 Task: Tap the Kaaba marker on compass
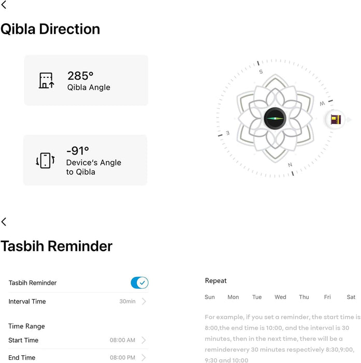pyautogui.click(x=336, y=120)
